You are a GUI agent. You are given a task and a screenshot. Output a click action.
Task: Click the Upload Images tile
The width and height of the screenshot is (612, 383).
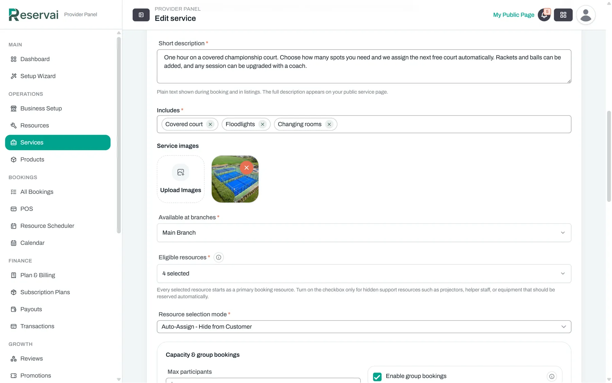click(181, 179)
